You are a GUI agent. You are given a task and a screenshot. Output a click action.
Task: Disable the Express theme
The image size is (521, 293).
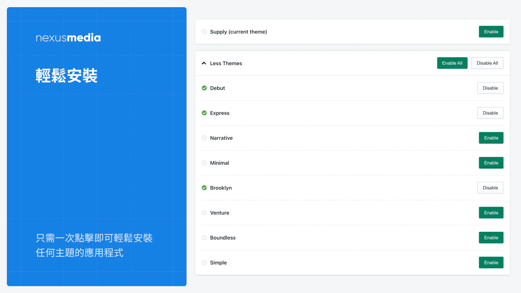(x=490, y=113)
